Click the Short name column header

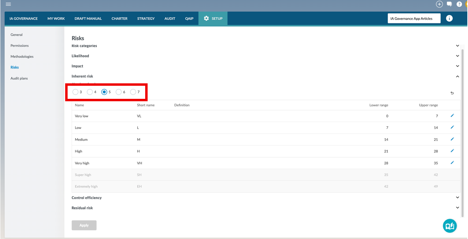[x=146, y=105]
